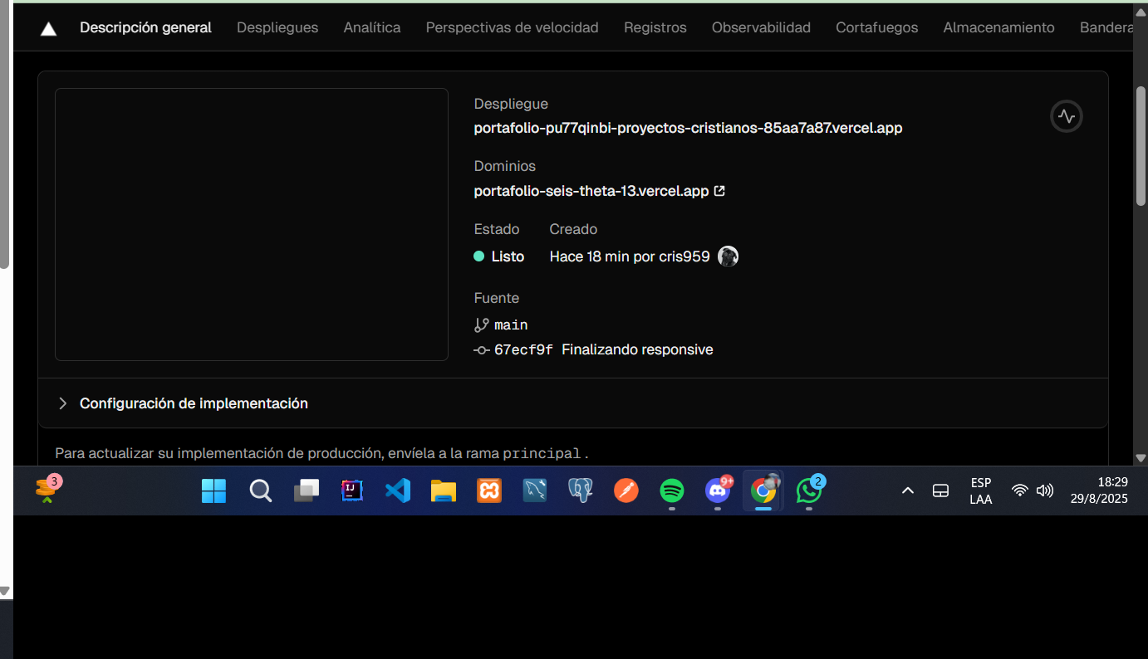Expand Configuración de implementación section

pyautogui.click(x=573, y=403)
